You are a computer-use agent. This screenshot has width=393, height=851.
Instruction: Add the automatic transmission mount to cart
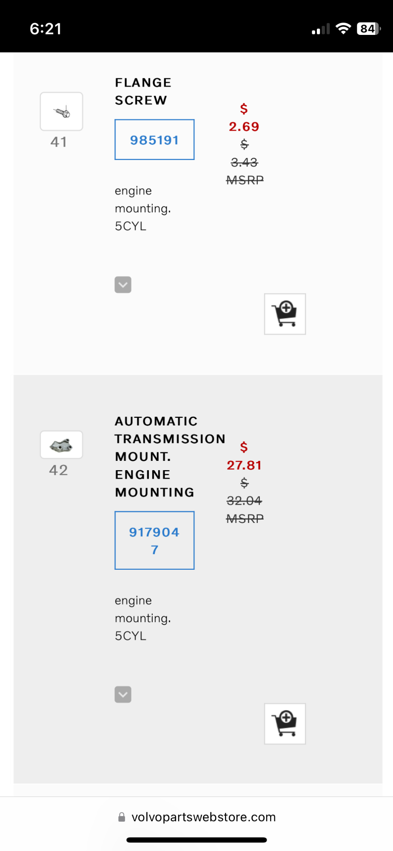point(285,723)
